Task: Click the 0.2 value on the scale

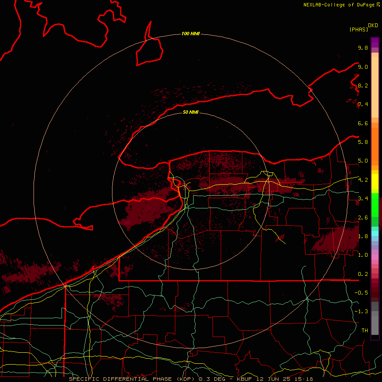Action: (x=363, y=274)
